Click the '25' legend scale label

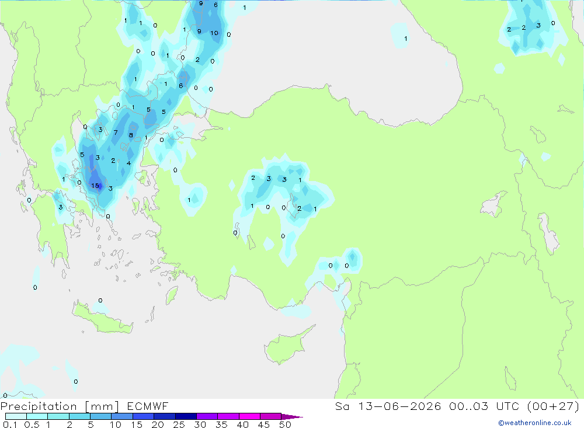pyautogui.click(x=179, y=424)
